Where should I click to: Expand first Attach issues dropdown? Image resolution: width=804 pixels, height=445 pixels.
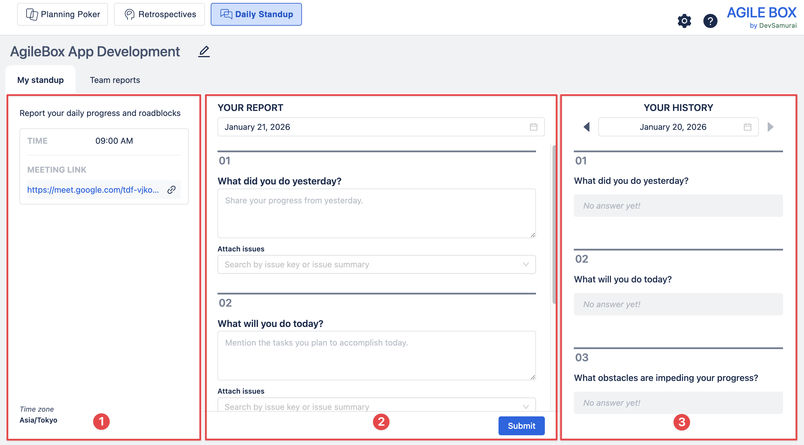pyautogui.click(x=526, y=264)
